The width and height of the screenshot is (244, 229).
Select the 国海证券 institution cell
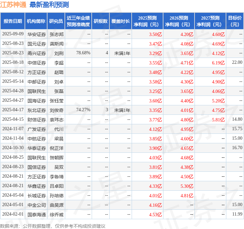(37, 101)
